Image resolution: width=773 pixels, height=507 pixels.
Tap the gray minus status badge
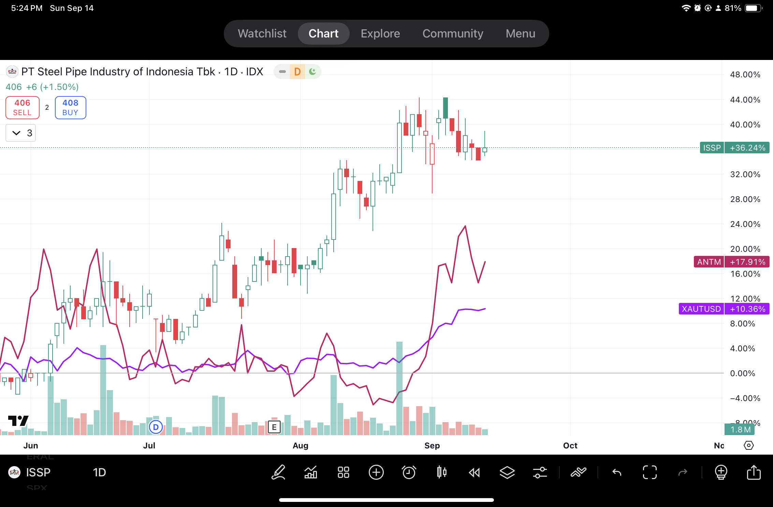coord(282,72)
